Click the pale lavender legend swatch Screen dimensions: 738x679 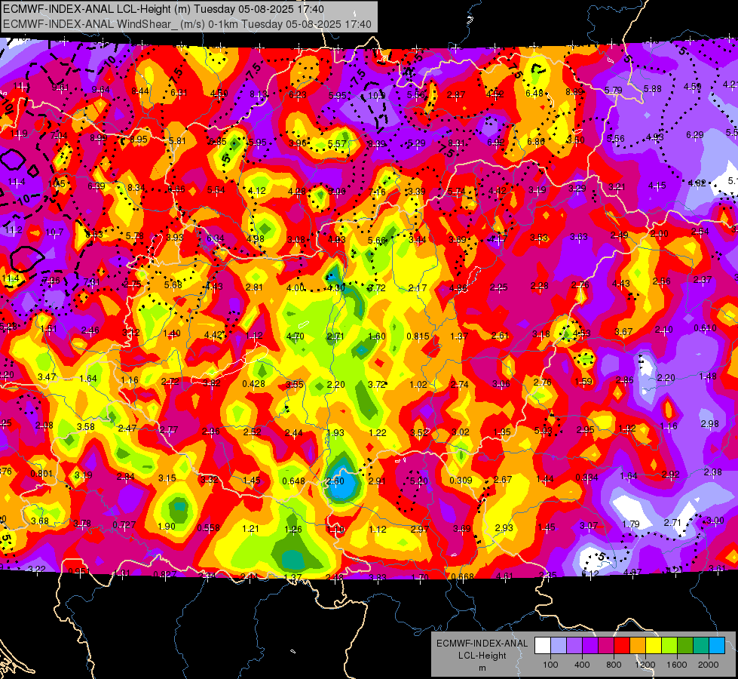pyautogui.click(x=559, y=646)
